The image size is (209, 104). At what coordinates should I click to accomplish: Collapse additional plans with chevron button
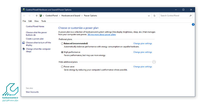tap(154, 62)
